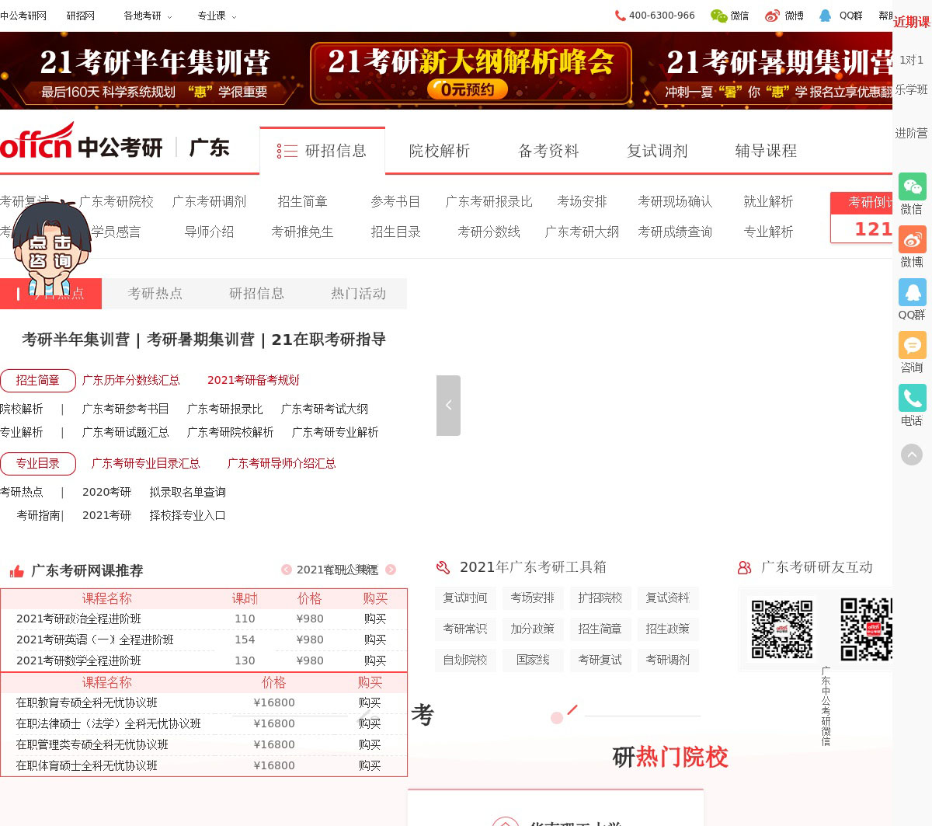Open the Weibo icon in right sidebar

click(x=912, y=239)
